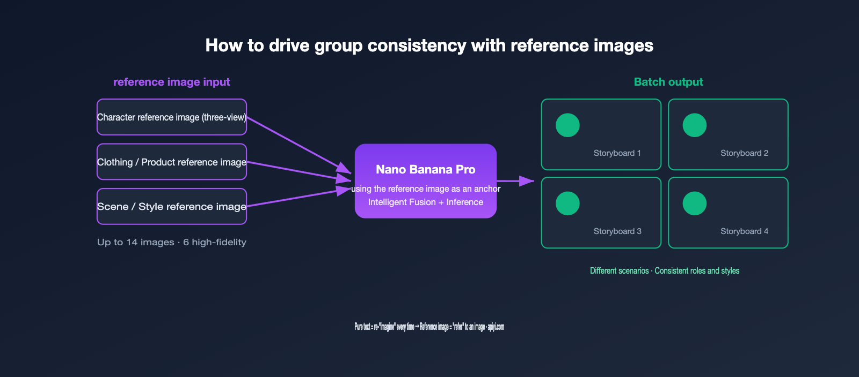Viewport: 859px width, 377px height.
Task: Select the Character reference image (three-view) box
Action: click(x=172, y=117)
